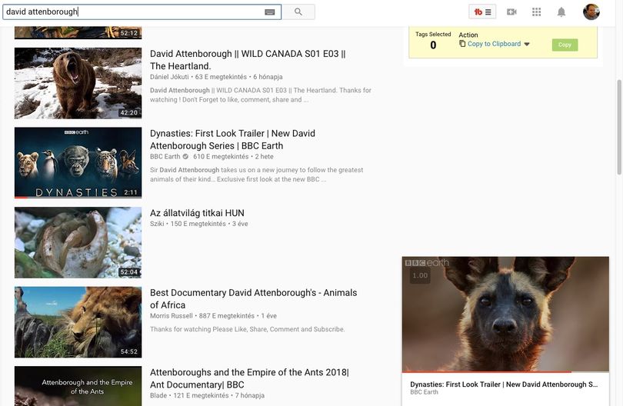
Task: Open the on-screen keyboard icon in search box
Action: point(270,12)
